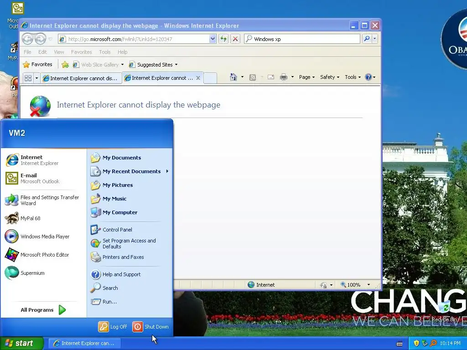The width and height of the screenshot is (467, 350).
Task: Click the search box containing Windows xp
Action: 302,39
